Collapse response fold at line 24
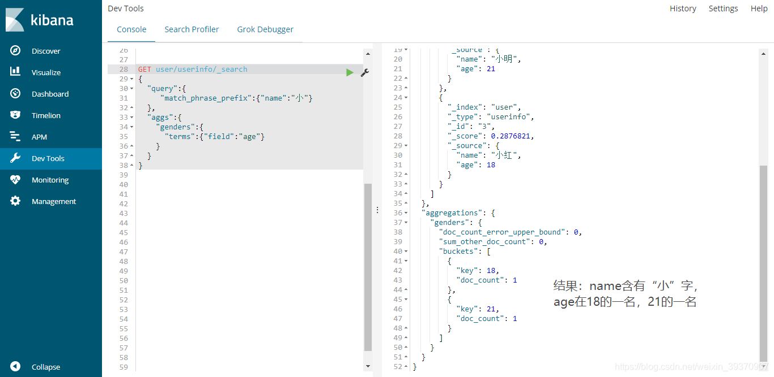 point(406,97)
